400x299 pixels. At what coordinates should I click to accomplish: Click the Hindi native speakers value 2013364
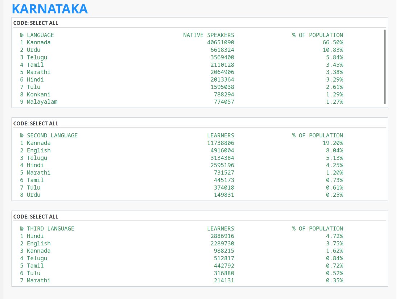click(x=222, y=79)
